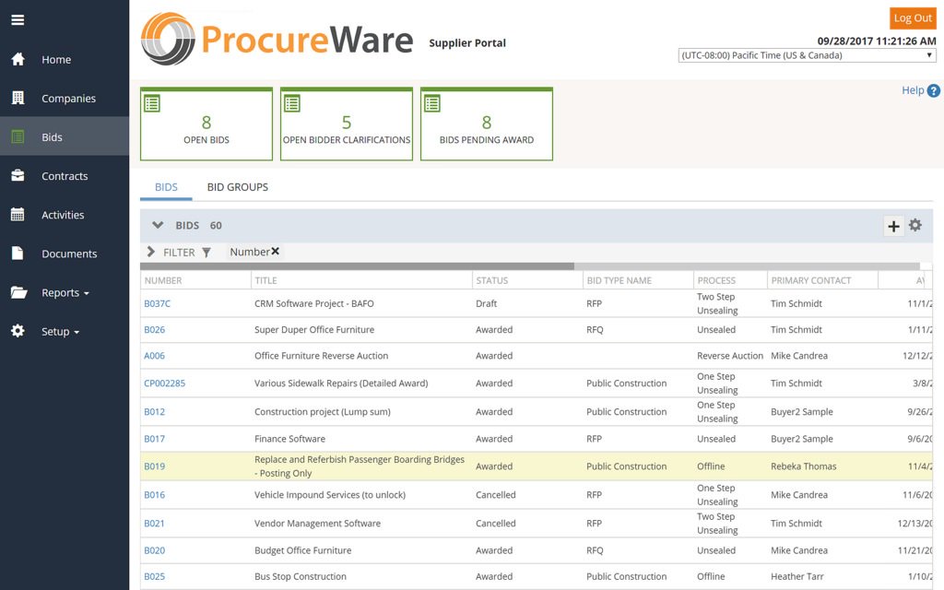Viewport: 944px width, 590px height.
Task: Open the time zone dropdown
Action: pyautogui.click(x=808, y=55)
